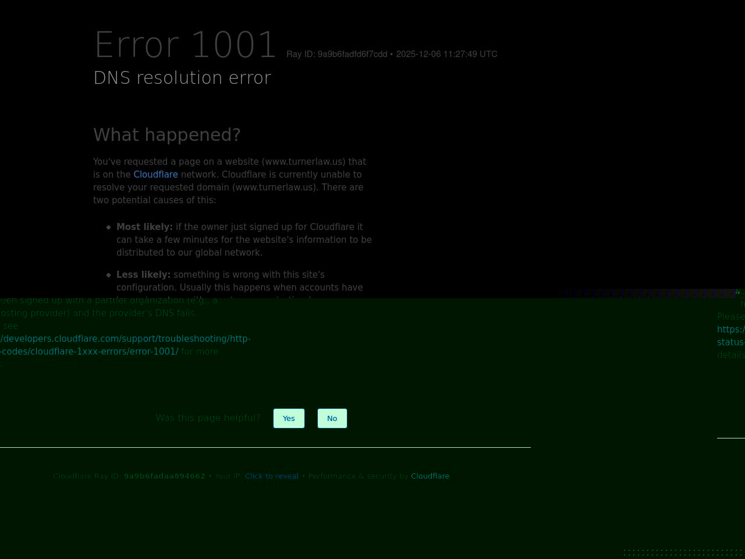The image size is (745, 559).
Task: Click the What happened? heading
Action: point(167,135)
